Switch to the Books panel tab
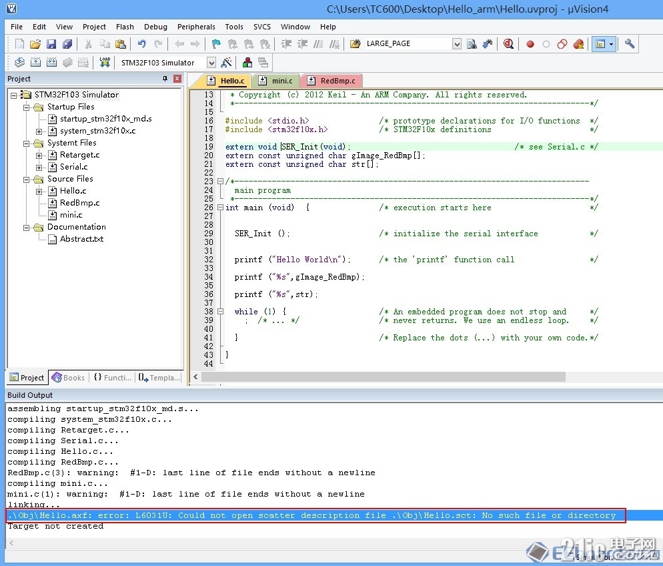This screenshot has height=566, width=663. coord(69,377)
